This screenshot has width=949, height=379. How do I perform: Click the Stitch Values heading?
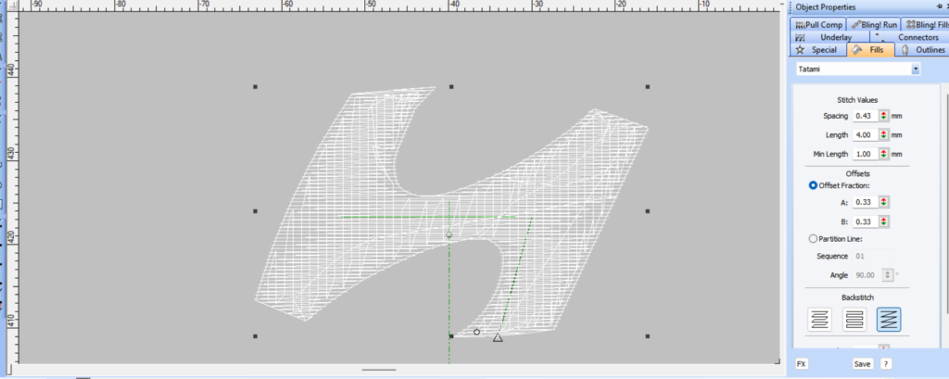857,100
